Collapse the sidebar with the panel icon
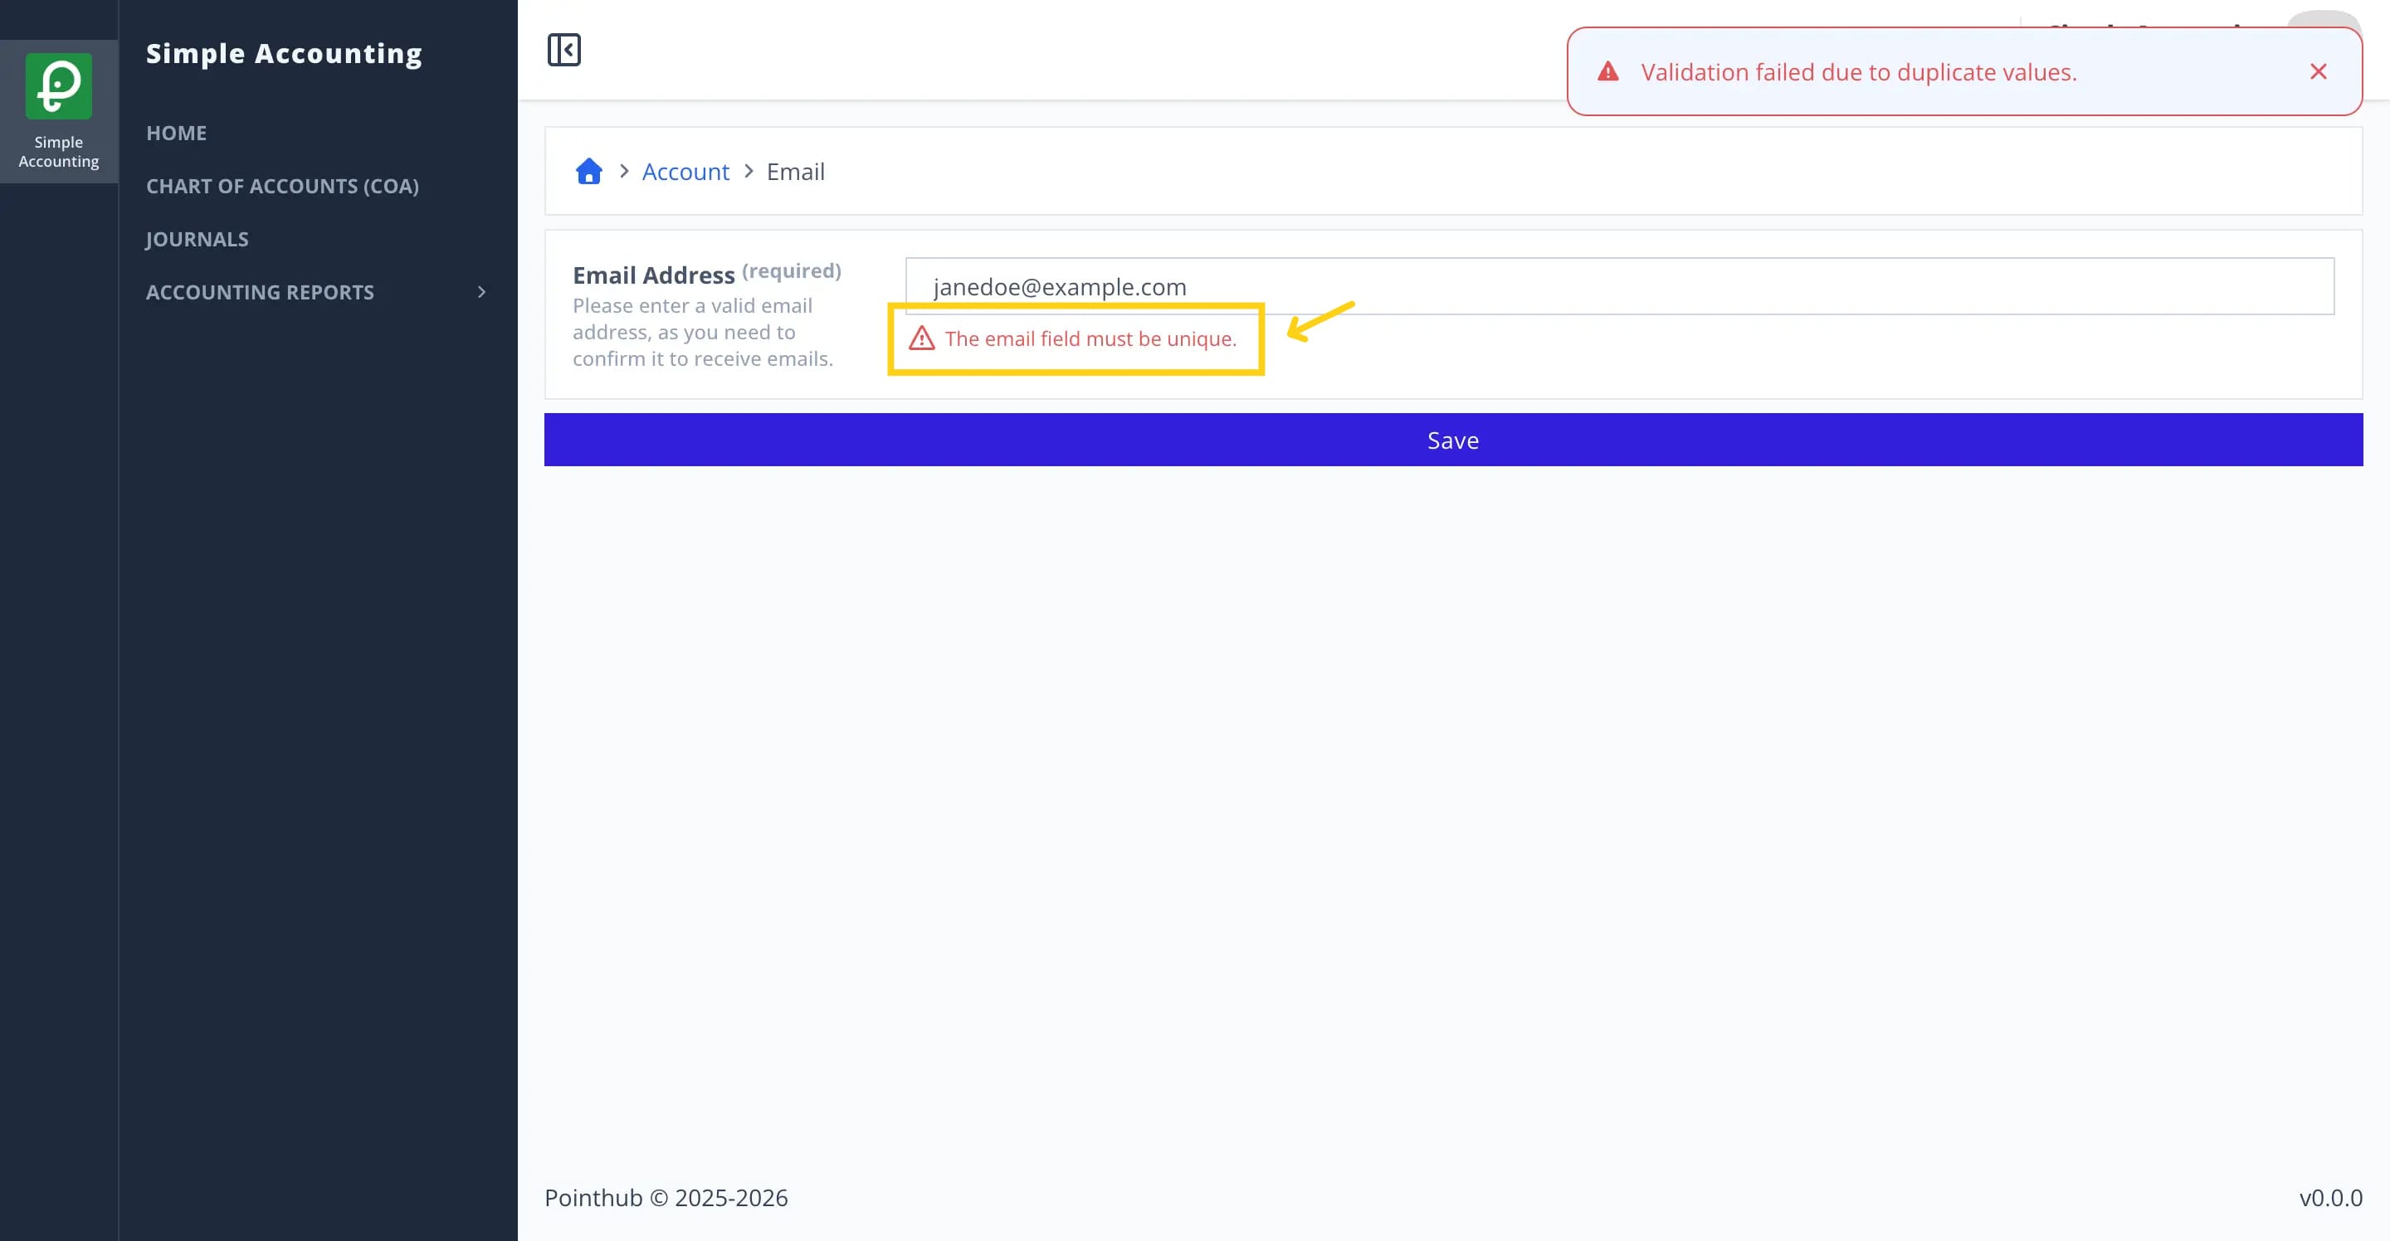 tap(563, 49)
